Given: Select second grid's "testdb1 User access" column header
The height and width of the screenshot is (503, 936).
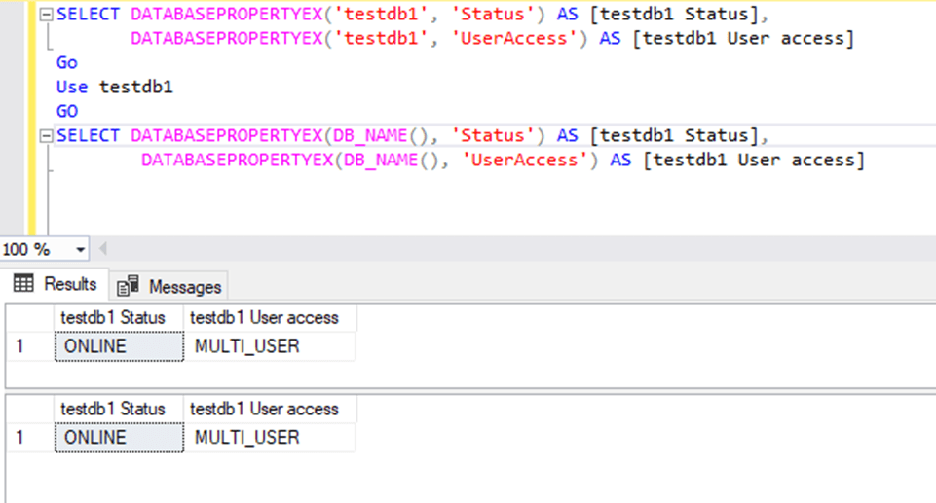Looking at the screenshot, I should (266, 409).
